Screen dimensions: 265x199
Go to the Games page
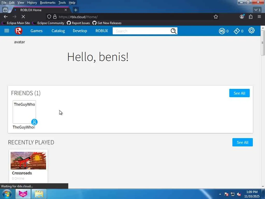pos(36,31)
